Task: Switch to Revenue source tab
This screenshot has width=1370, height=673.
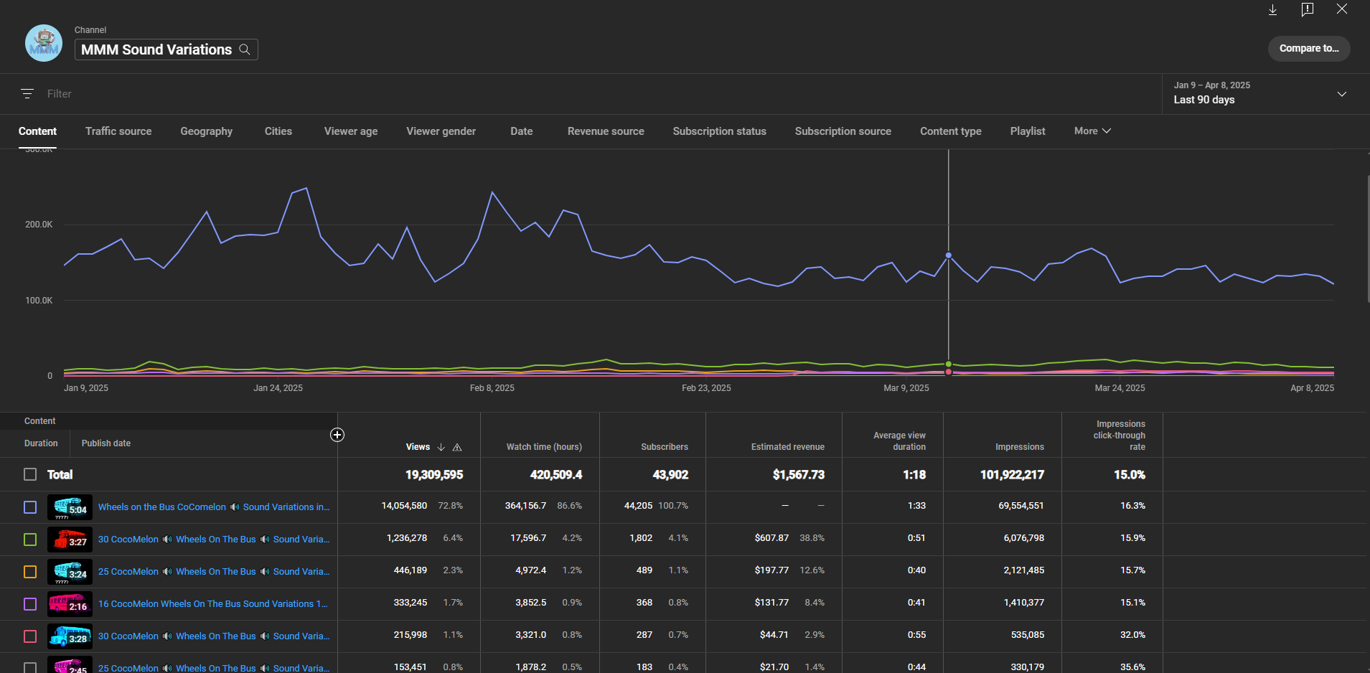Action: click(x=606, y=131)
